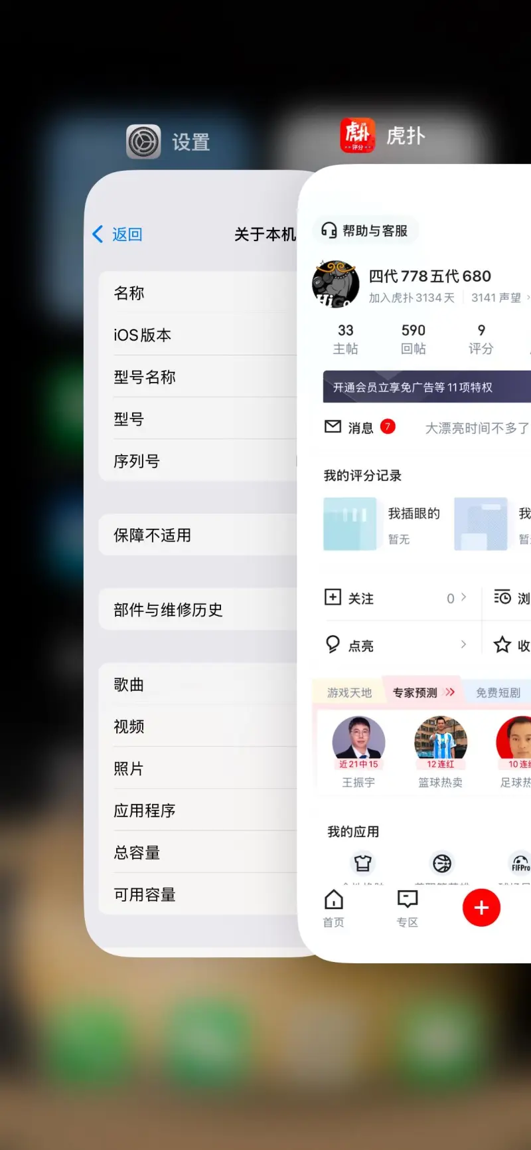Tap iOS版本 row in Settings
This screenshot has height=1150, width=531.
tap(198, 334)
